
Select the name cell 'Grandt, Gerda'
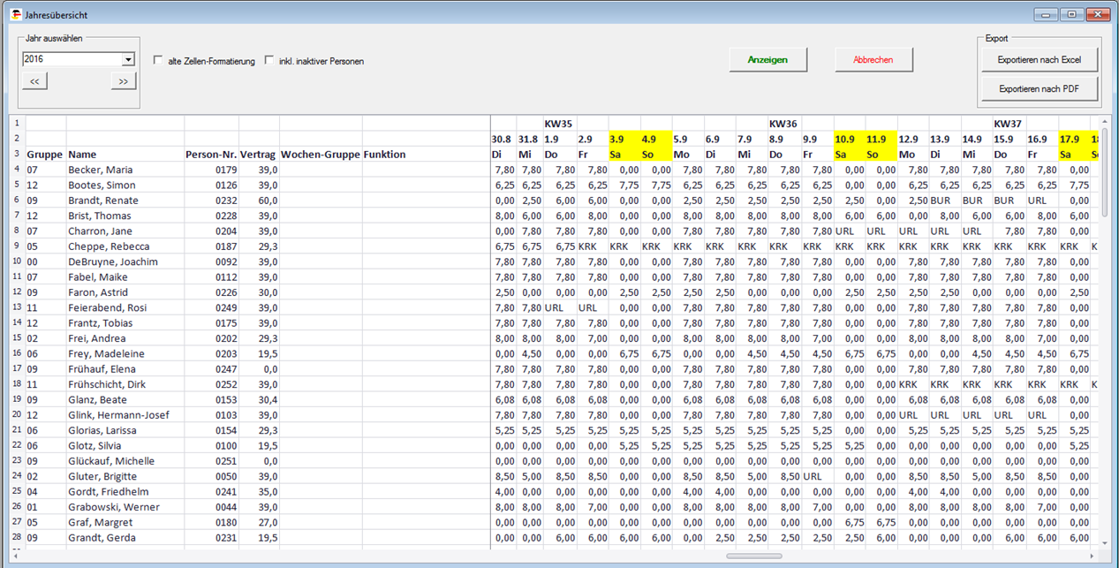(x=125, y=537)
